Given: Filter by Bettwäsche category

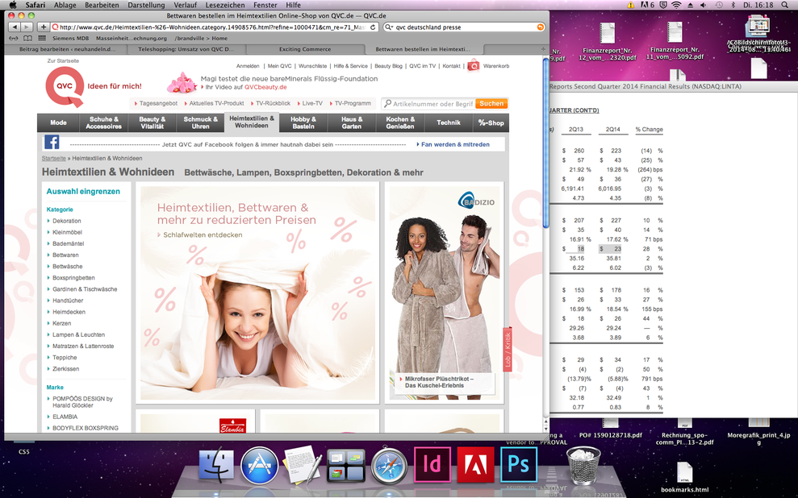Looking at the screenshot, I should 67,266.
